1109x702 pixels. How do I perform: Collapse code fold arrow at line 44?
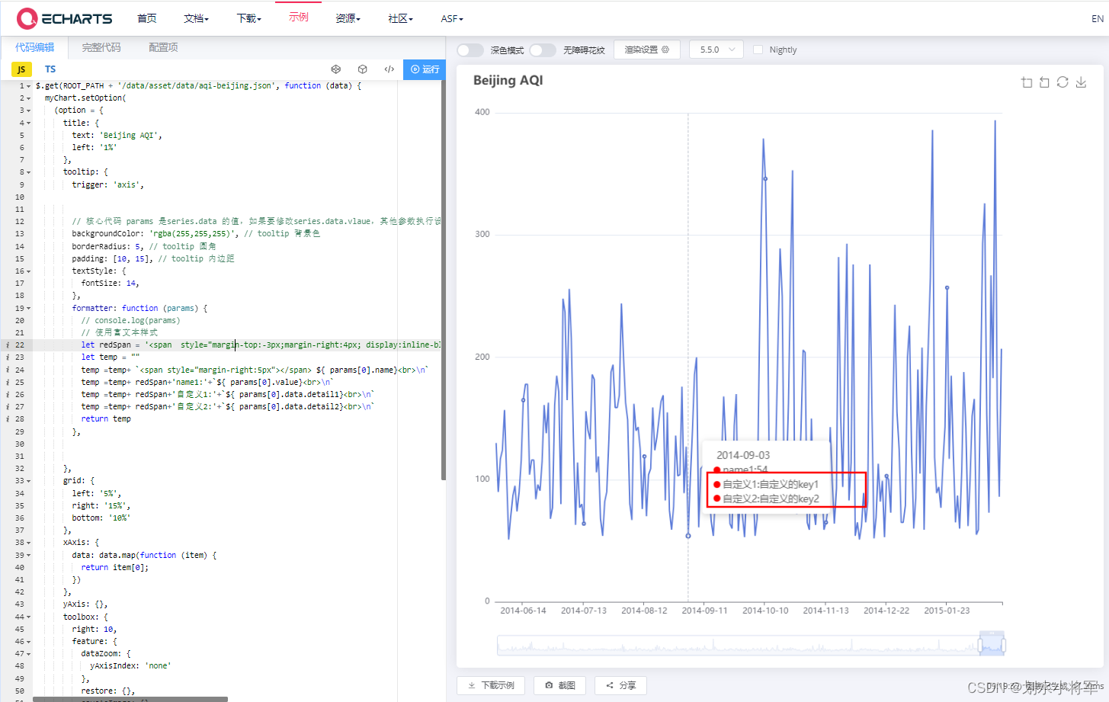(x=29, y=617)
